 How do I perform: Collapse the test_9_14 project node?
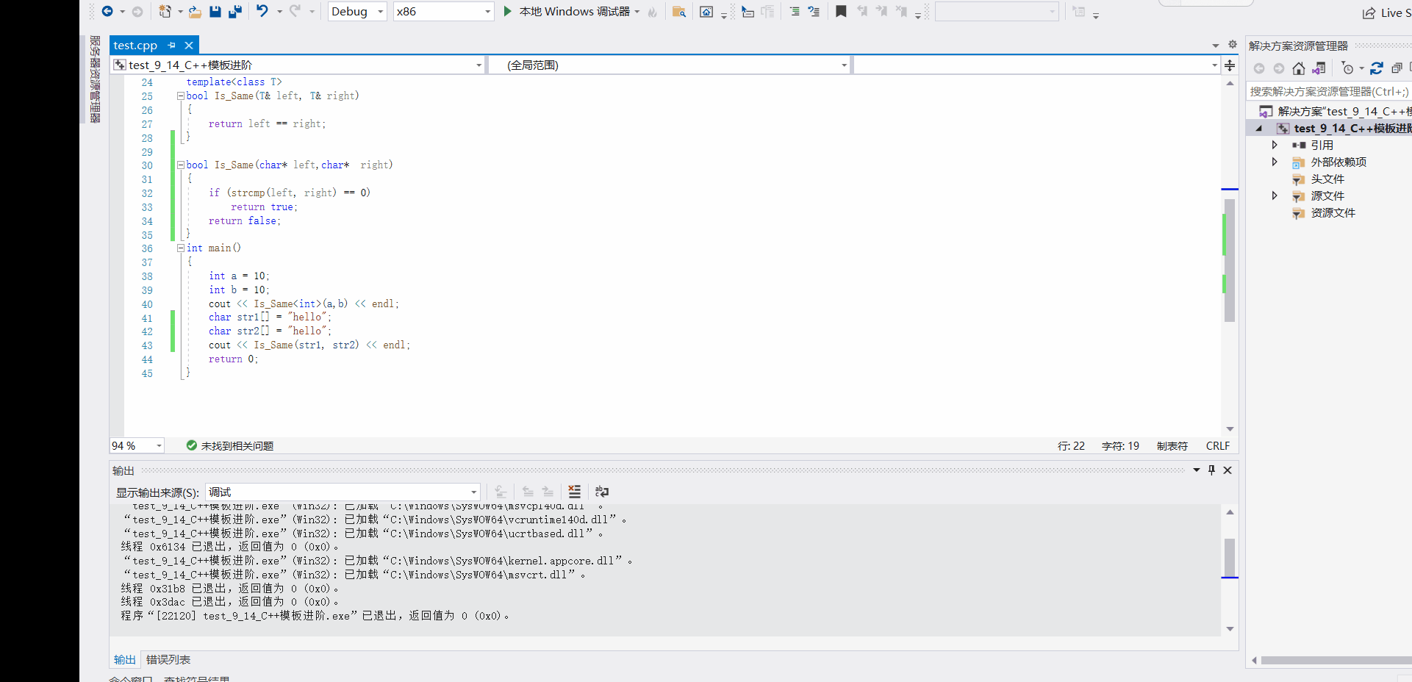point(1259,128)
